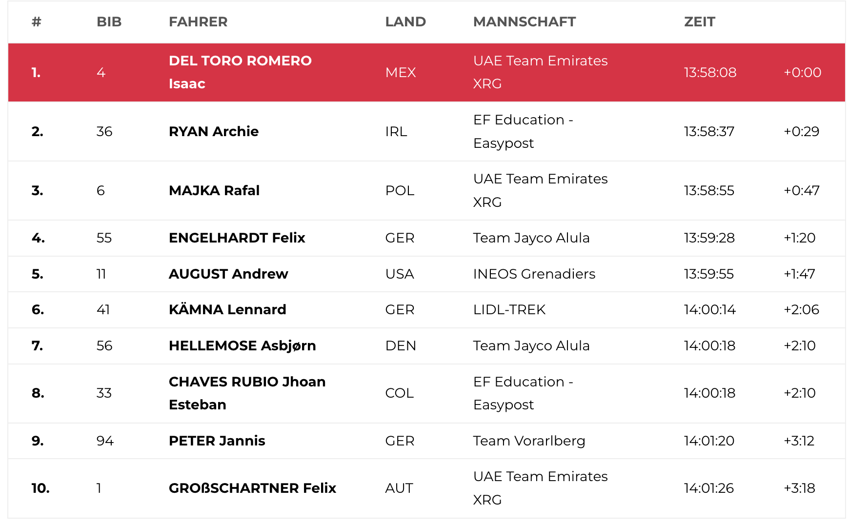Image resolution: width=848 pixels, height=525 pixels.
Task: Select rider MAJKA Rafal
Action: pyautogui.click(x=214, y=190)
